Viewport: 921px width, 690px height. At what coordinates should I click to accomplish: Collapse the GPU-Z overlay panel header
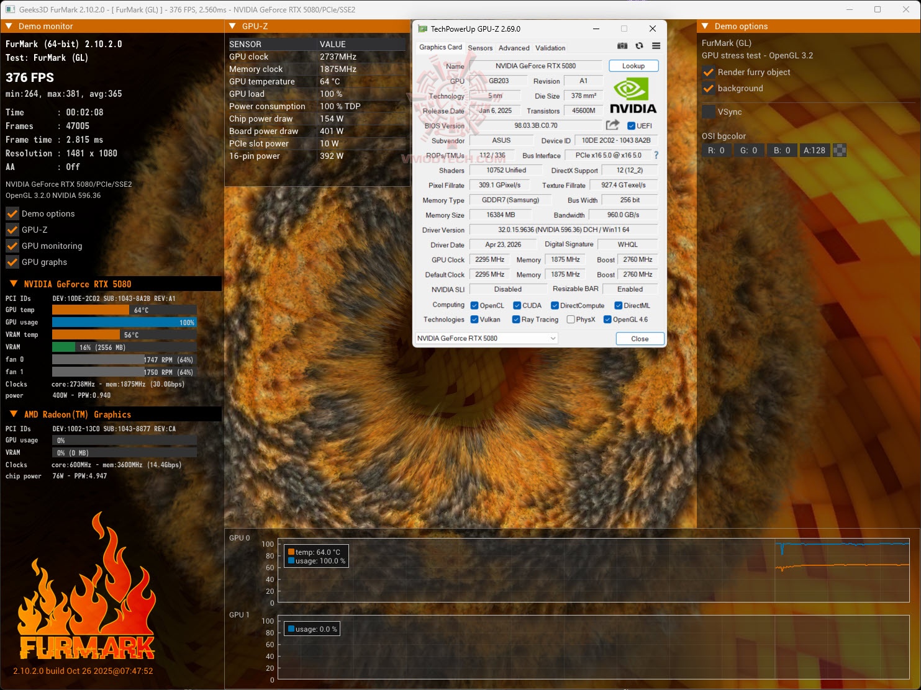[x=232, y=26]
